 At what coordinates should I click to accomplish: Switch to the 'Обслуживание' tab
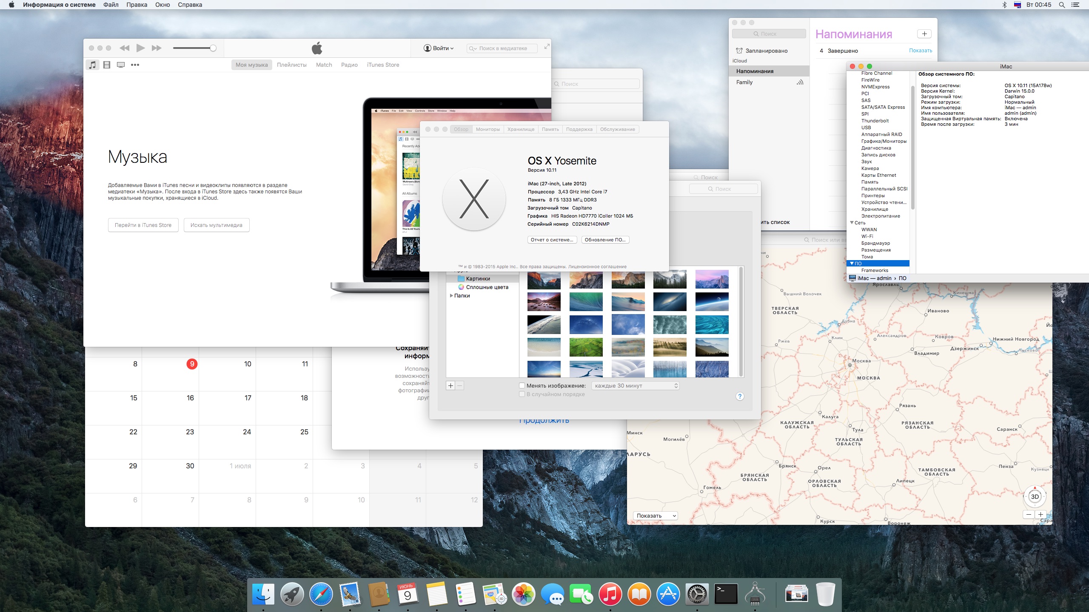click(x=617, y=129)
